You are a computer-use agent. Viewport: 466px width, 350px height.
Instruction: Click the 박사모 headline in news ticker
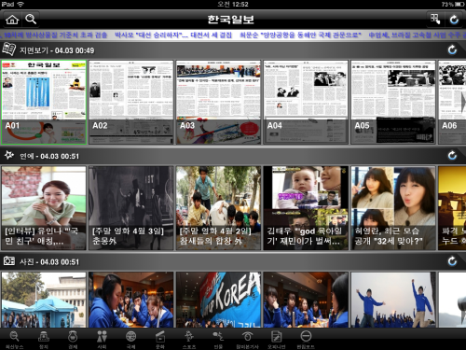tap(173, 35)
